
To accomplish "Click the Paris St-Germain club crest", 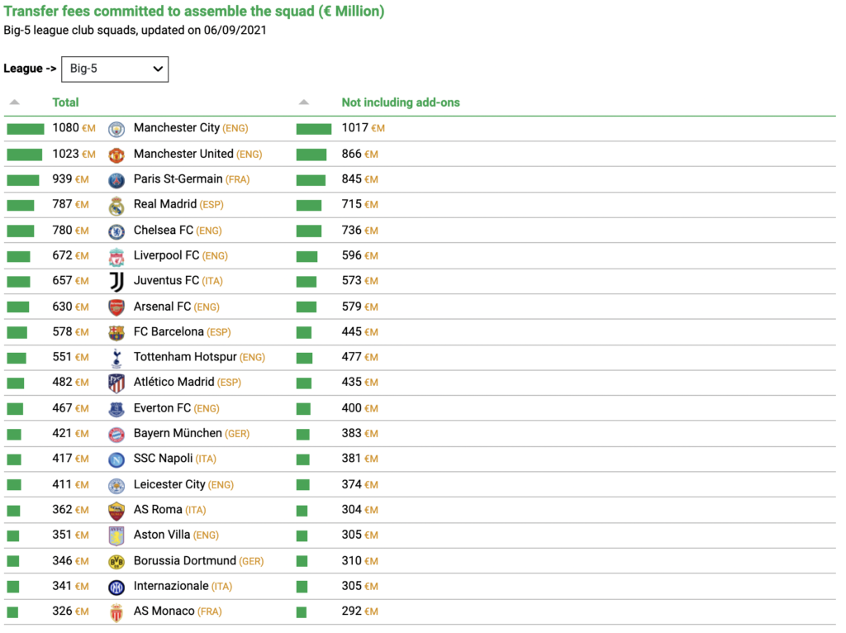I will coord(116,180).
